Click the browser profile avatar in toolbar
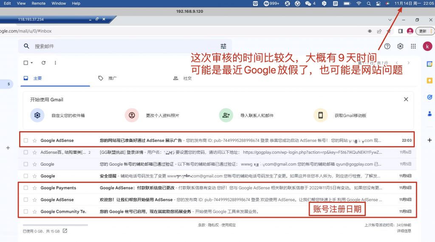435x242 pixels. tap(410, 31)
